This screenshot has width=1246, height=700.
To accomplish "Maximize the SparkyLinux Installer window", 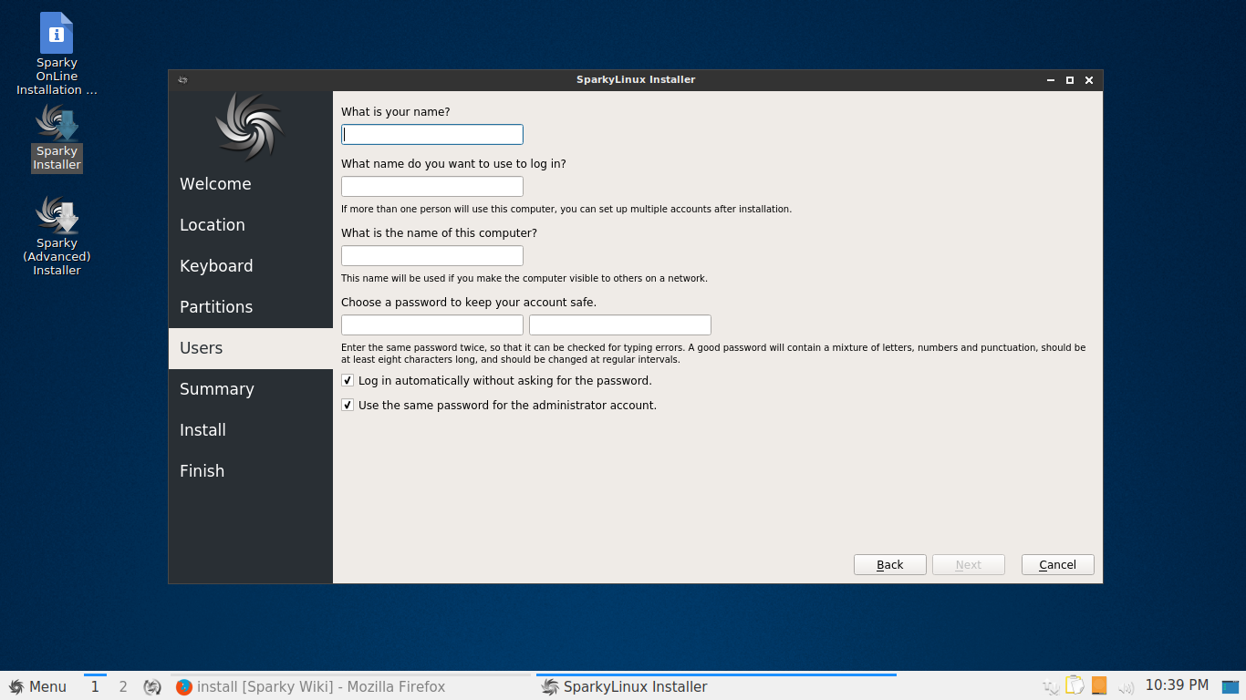I will click(1070, 80).
